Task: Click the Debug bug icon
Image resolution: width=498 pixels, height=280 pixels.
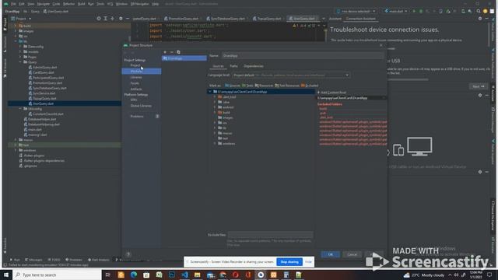Action: (421, 11)
